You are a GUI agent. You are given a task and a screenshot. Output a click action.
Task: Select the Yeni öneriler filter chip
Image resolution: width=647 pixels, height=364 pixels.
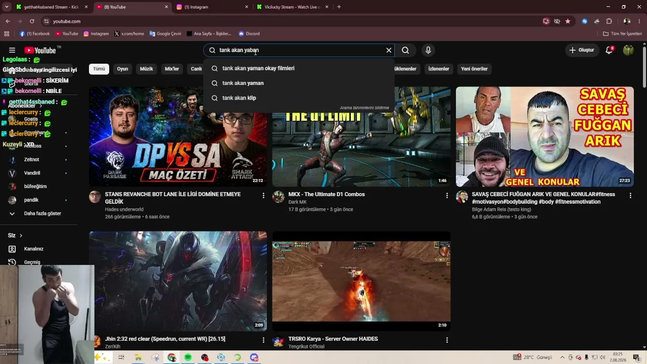click(474, 69)
